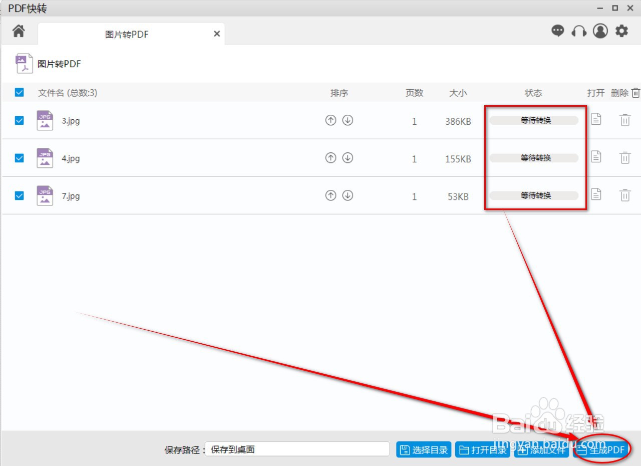
Task: Open the user account icon
Action: click(600, 31)
